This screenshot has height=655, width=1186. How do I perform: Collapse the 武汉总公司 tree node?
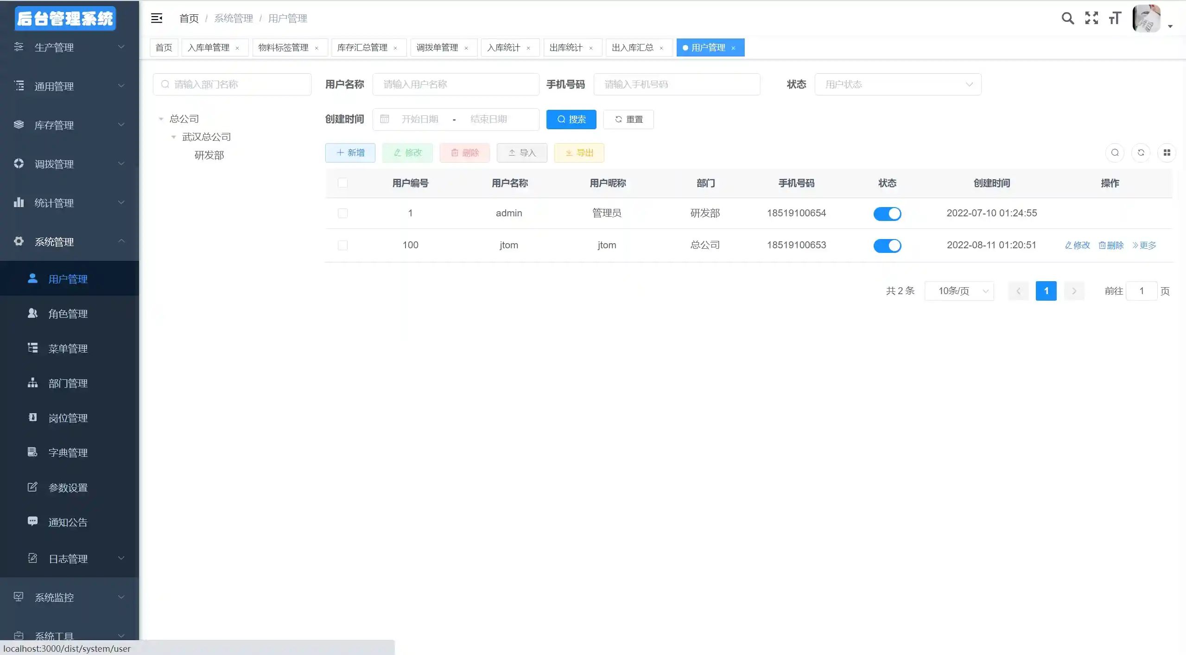[174, 137]
